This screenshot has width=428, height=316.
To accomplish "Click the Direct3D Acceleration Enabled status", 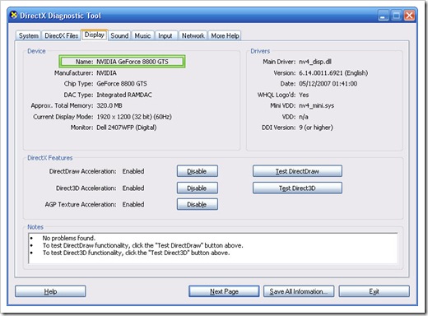I will coord(133,188).
